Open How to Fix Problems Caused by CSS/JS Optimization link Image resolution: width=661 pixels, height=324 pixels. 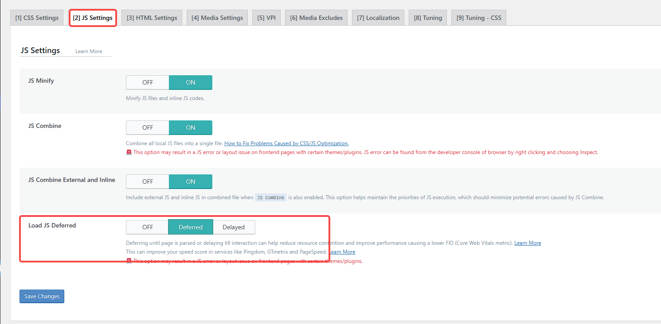pyautogui.click(x=286, y=143)
